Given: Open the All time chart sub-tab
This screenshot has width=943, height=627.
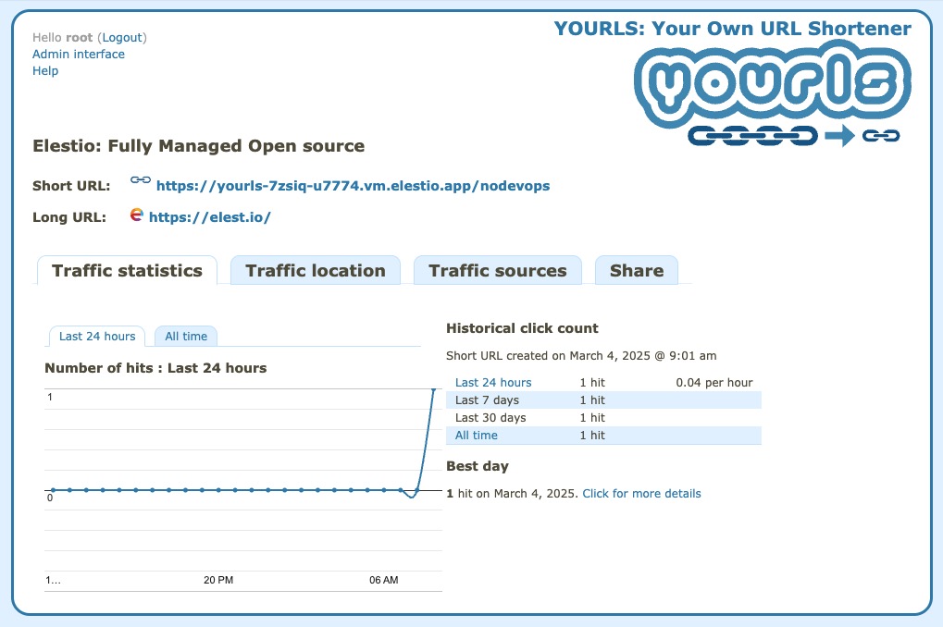Looking at the screenshot, I should tap(185, 336).
